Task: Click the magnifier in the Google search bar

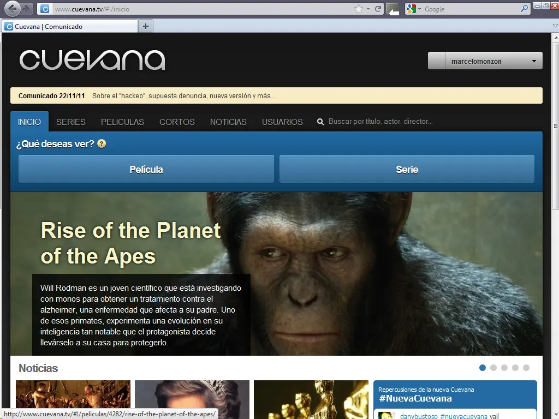Action: tap(524, 9)
